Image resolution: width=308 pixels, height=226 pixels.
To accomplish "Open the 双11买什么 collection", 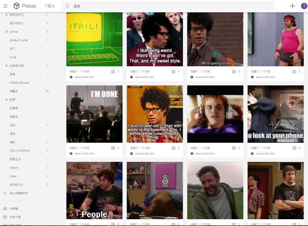I will tap(16, 185).
